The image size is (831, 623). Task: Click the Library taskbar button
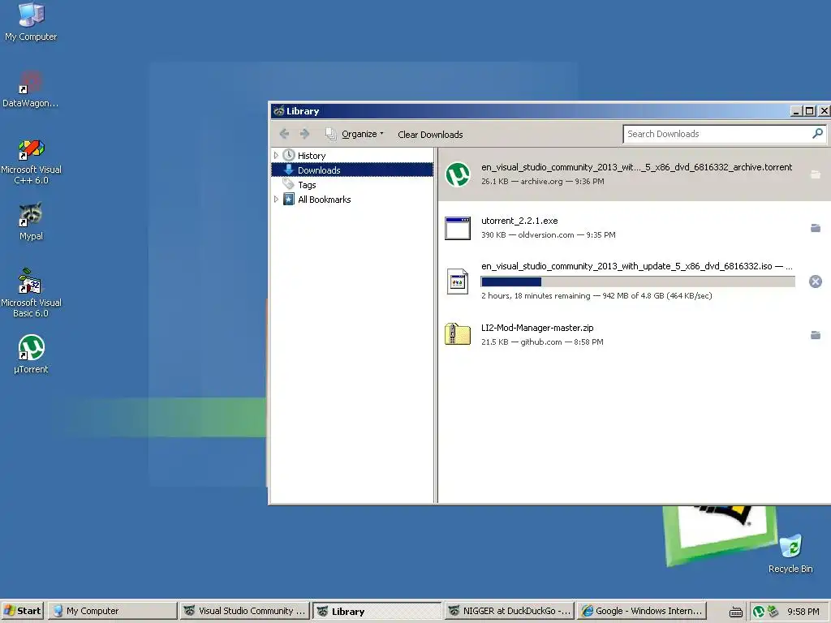click(377, 611)
